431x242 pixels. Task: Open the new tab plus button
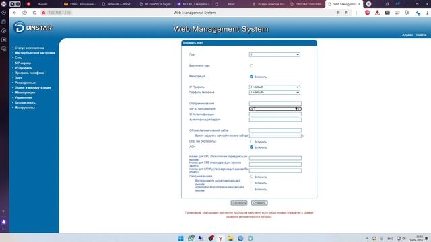point(368,4)
